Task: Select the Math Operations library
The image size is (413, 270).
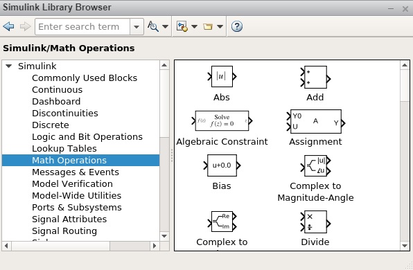Action: coord(80,160)
